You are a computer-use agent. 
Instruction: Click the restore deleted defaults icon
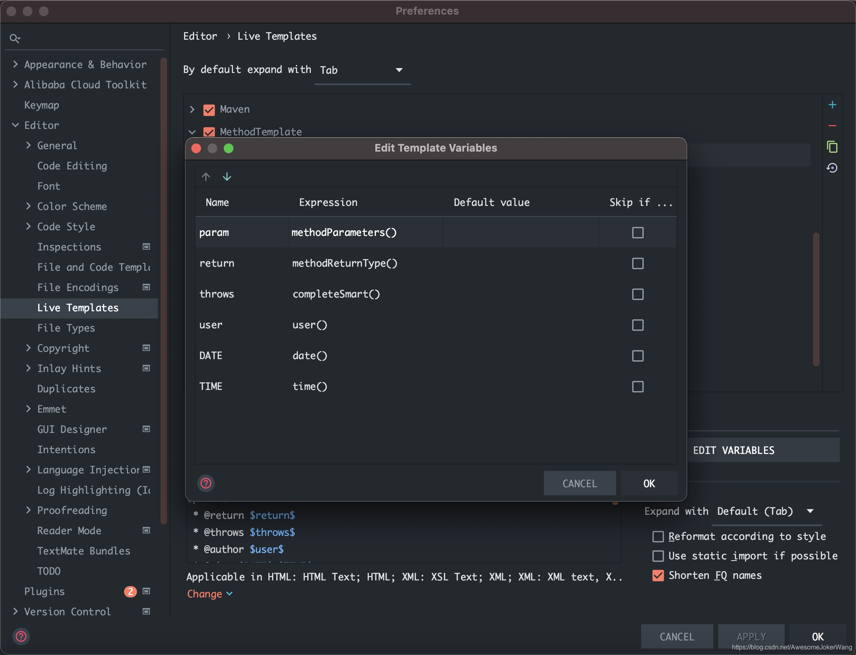pos(832,168)
